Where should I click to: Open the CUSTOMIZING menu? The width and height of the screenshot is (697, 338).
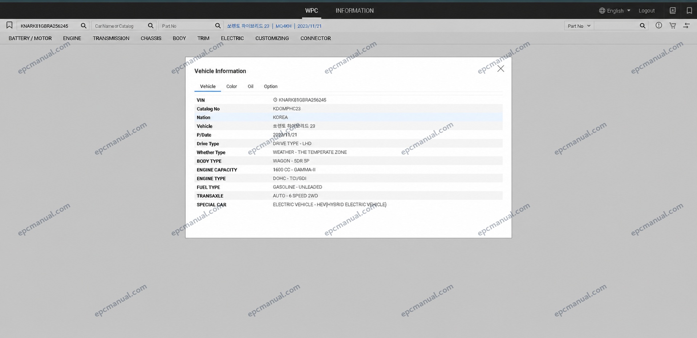[x=272, y=38]
